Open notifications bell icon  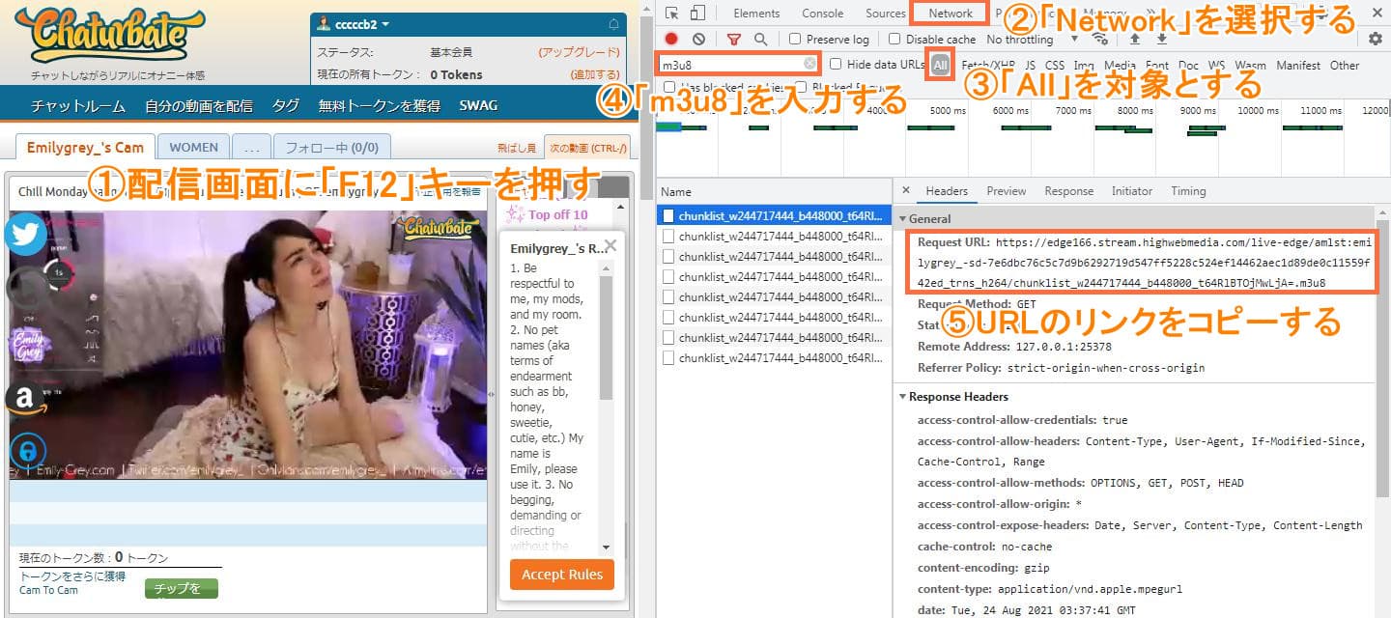tap(613, 24)
